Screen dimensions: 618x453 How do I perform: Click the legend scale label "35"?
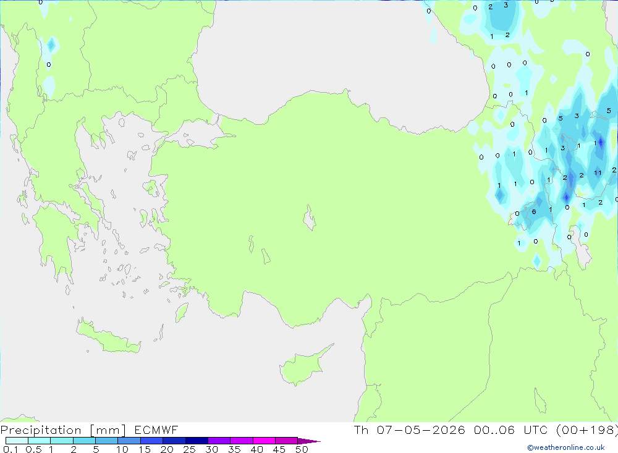[234, 449]
